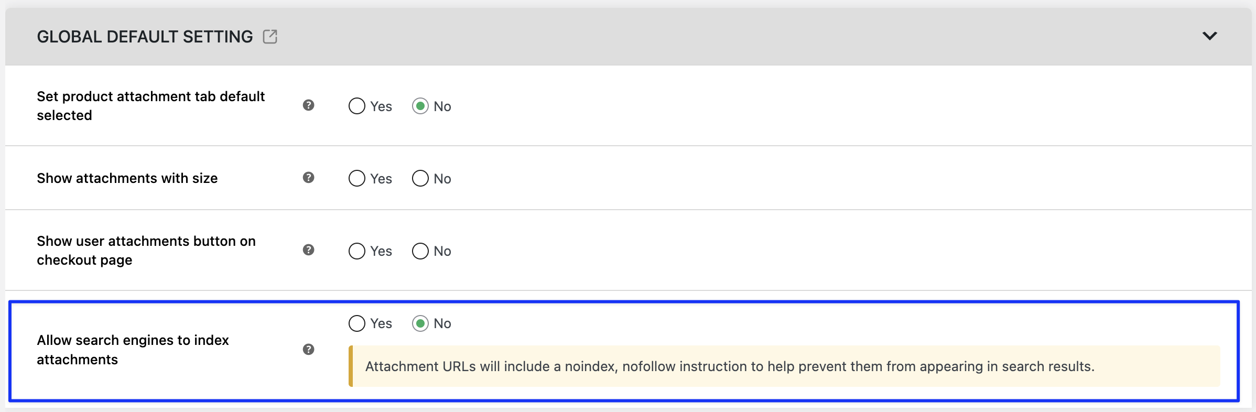Image resolution: width=1256 pixels, height=412 pixels.
Task: Click the Allow search engines to index attachments label
Action: coord(133,350)
